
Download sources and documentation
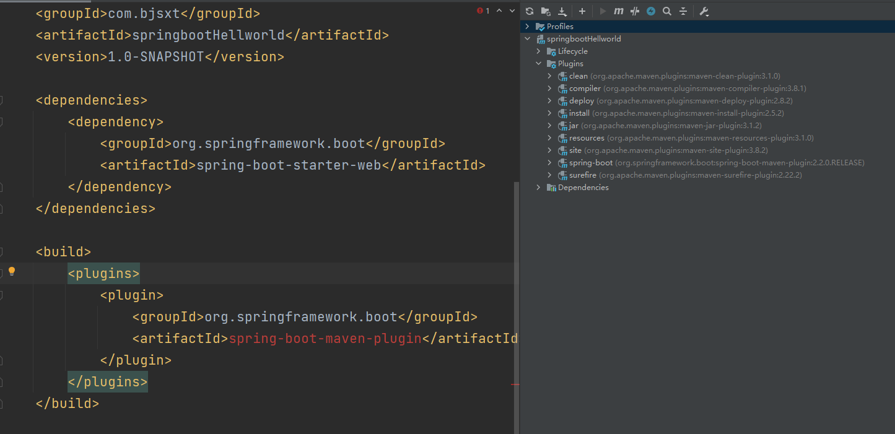[562, 11]
